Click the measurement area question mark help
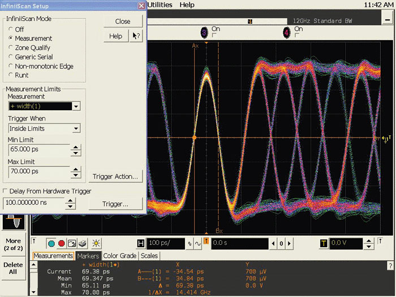 (x=390, y=266)
